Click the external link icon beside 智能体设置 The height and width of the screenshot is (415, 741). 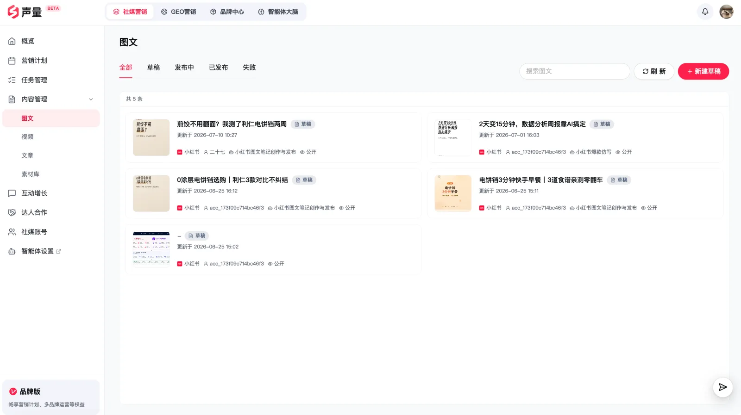point(58,251)
